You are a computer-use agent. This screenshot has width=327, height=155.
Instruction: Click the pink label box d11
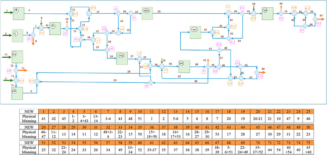click(219, 44)
